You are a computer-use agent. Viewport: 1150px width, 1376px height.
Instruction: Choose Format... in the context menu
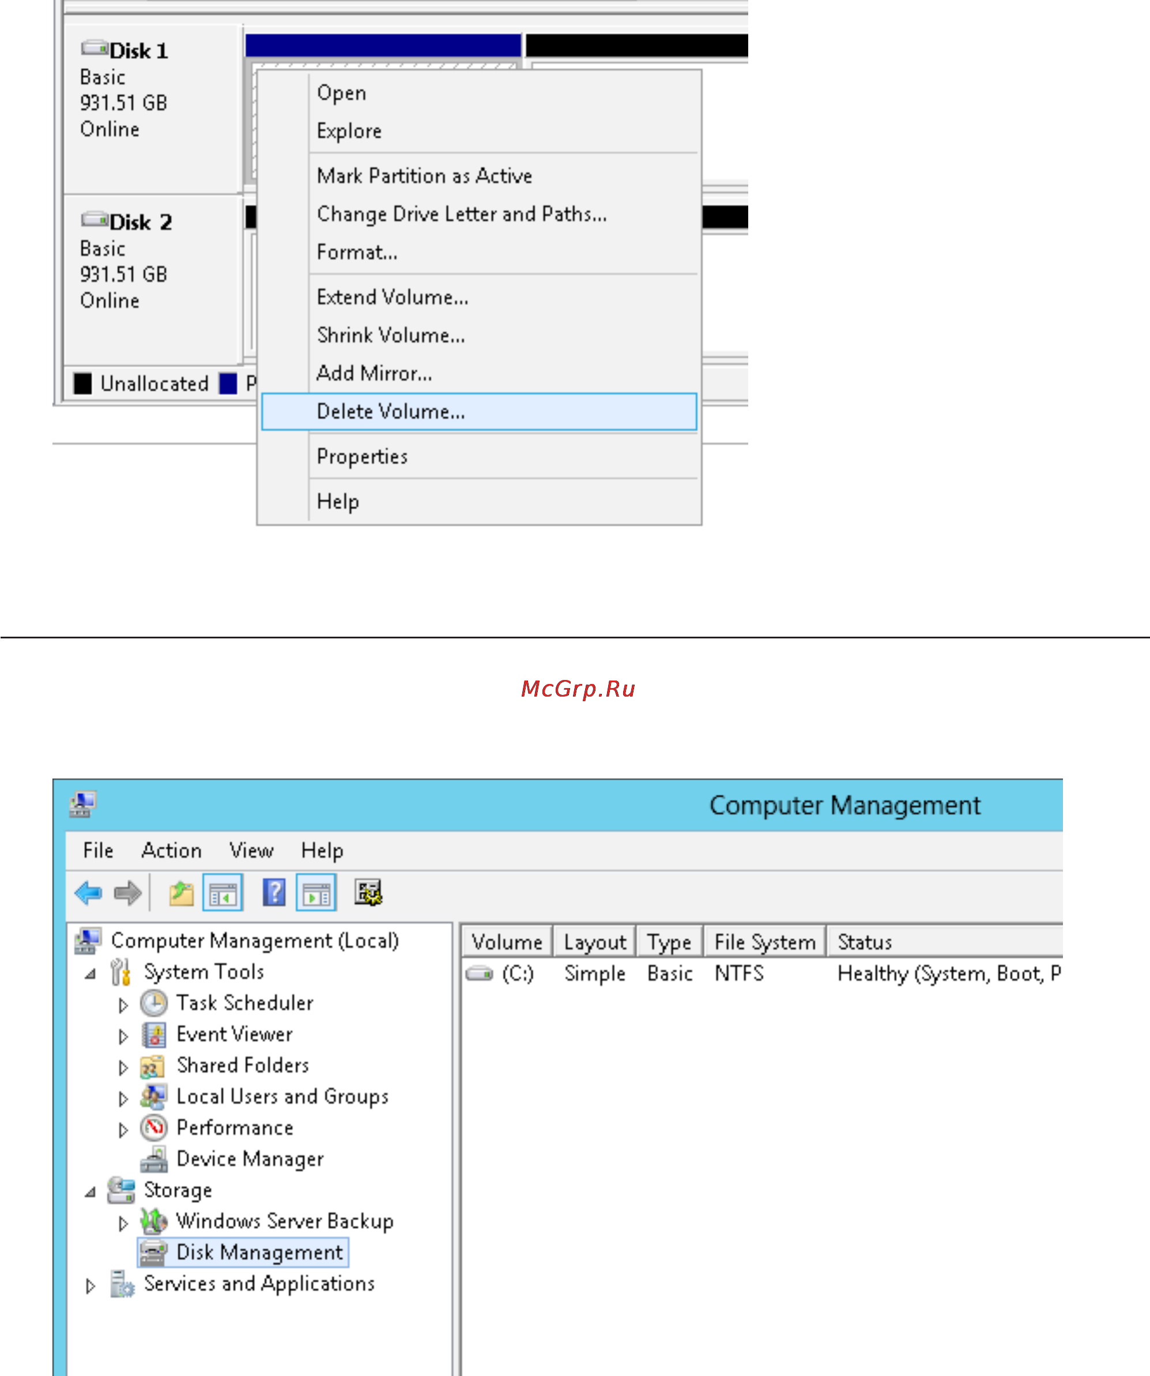tap(480, 252)
